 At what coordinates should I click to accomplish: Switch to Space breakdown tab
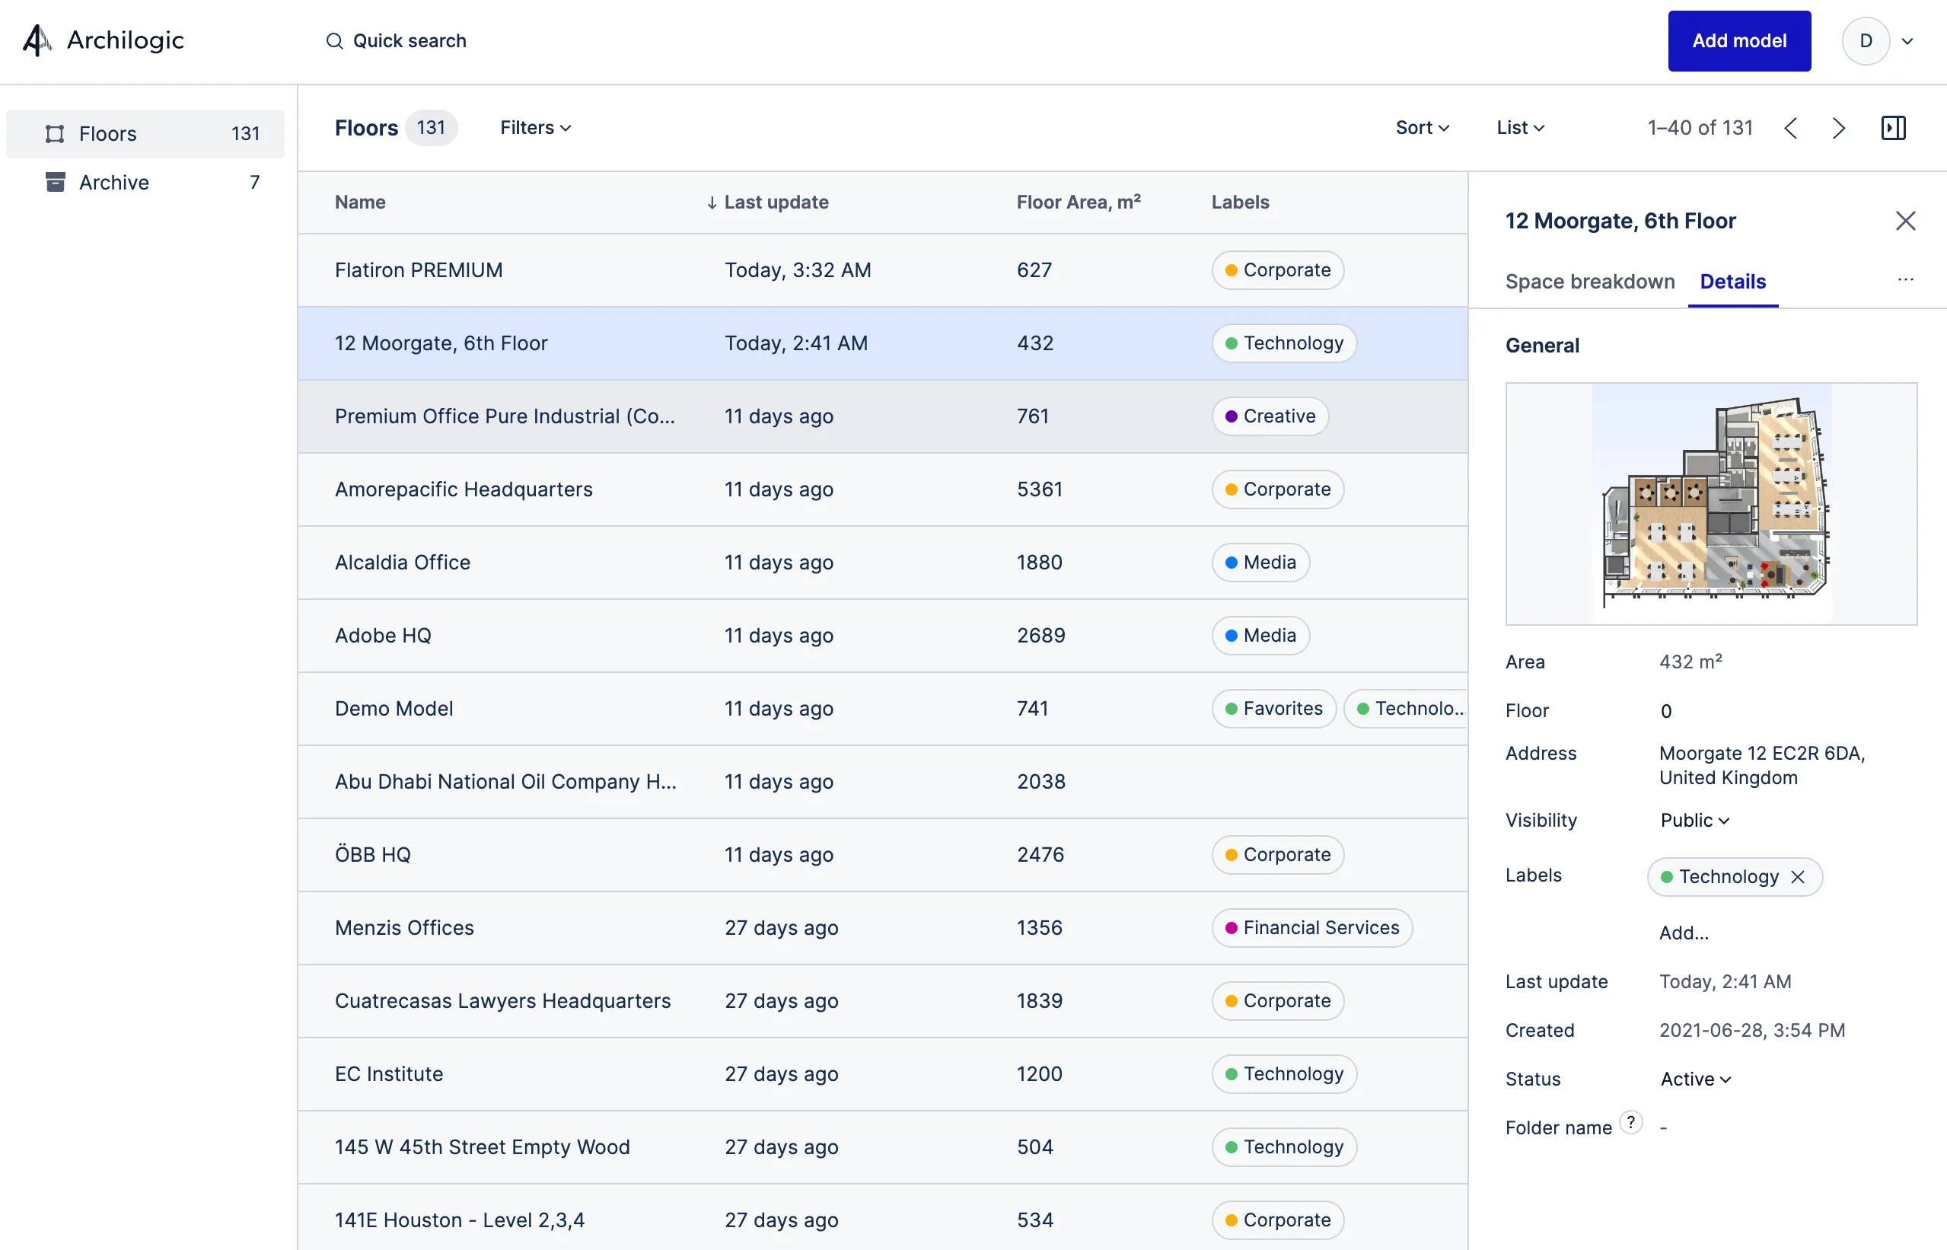point(1589,282)
